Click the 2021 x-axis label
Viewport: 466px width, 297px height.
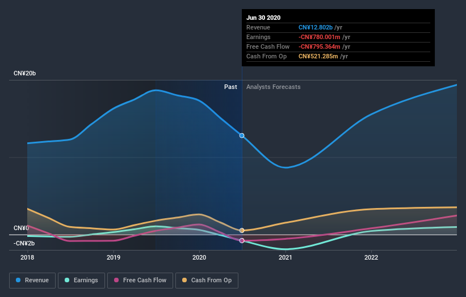pos(286,257)
